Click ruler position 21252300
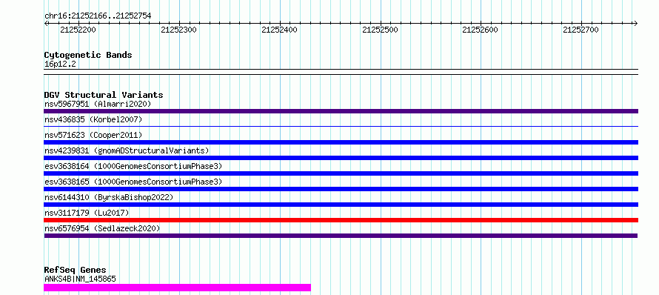The image size is (659, 295). click(x=179, y=30)
